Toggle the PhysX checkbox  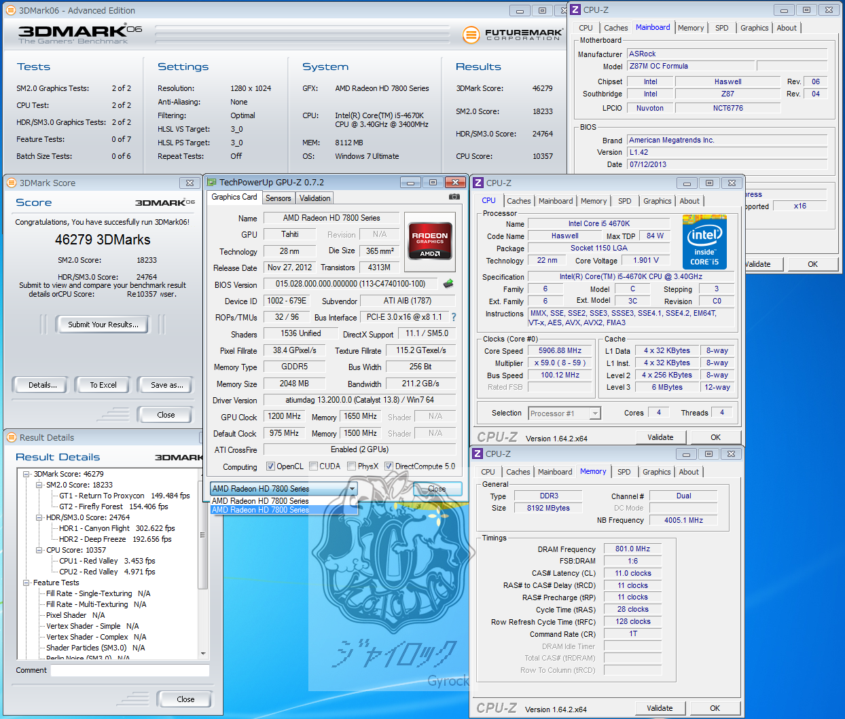pos(351,466)
